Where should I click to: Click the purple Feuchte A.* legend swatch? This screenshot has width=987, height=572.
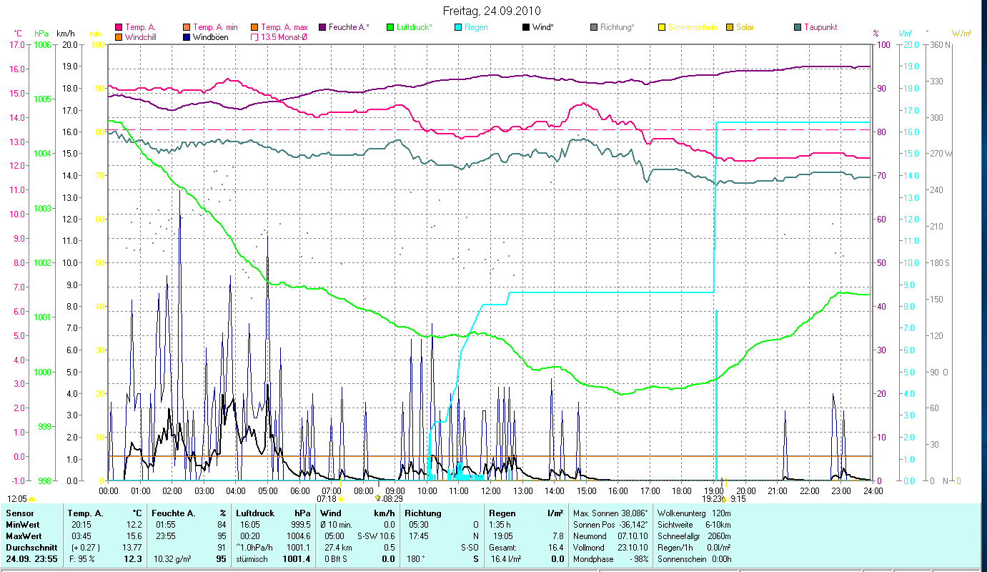click(322, 27)
